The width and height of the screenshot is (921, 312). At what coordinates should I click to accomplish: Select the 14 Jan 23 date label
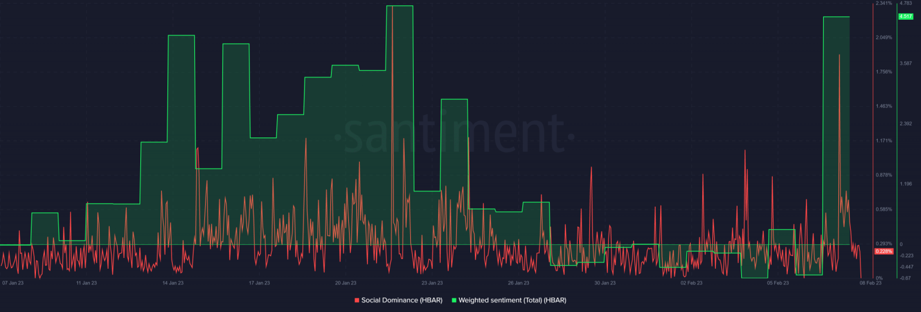(x=173, y=283)
